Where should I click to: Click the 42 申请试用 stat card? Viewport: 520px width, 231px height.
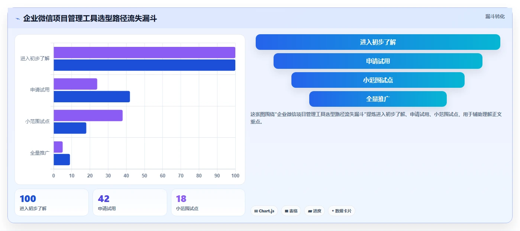point(130,202)
